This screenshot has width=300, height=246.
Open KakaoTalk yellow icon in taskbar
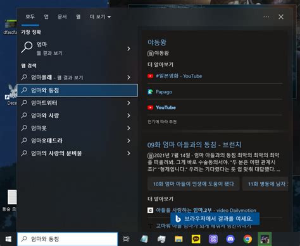196,239
